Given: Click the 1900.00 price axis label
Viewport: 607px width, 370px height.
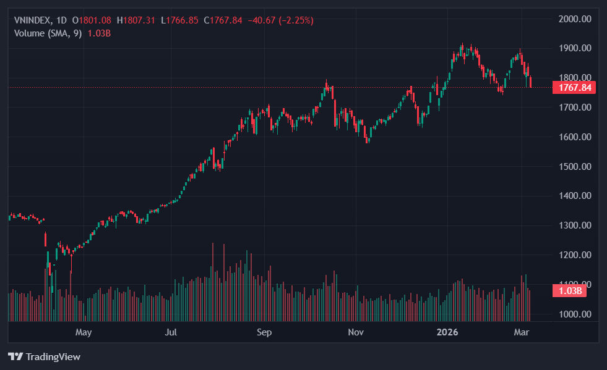Looking at the screenshot, I should point(575,48).
